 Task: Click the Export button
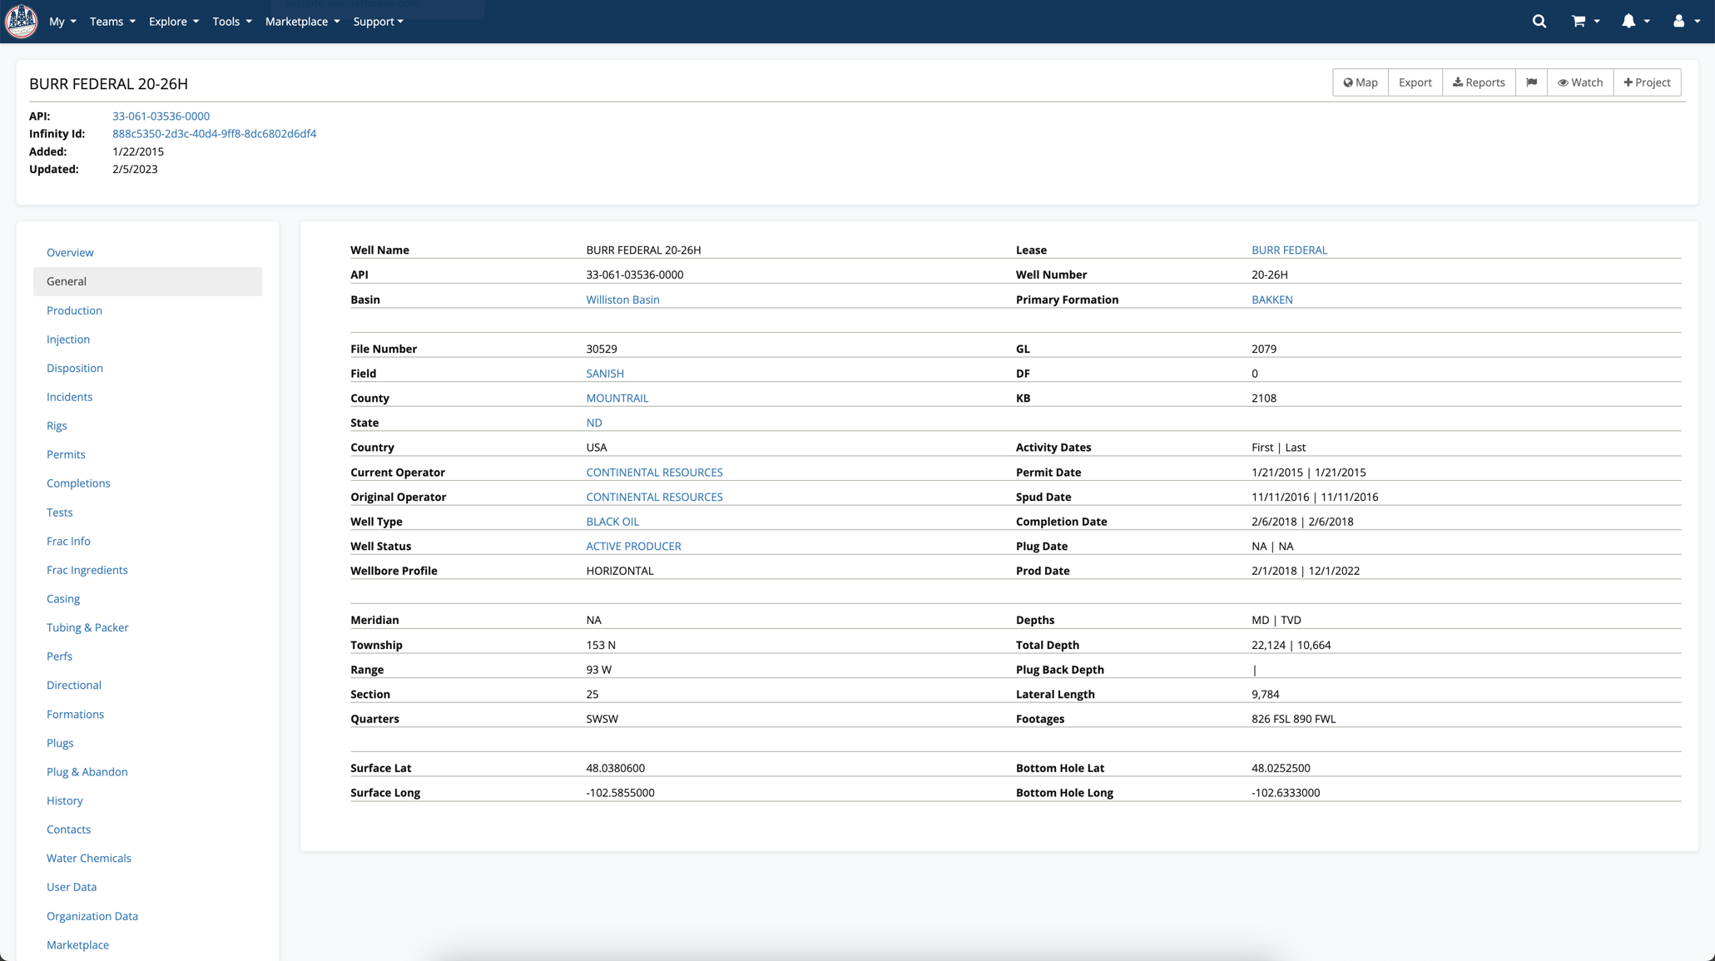click(1415, 82)
